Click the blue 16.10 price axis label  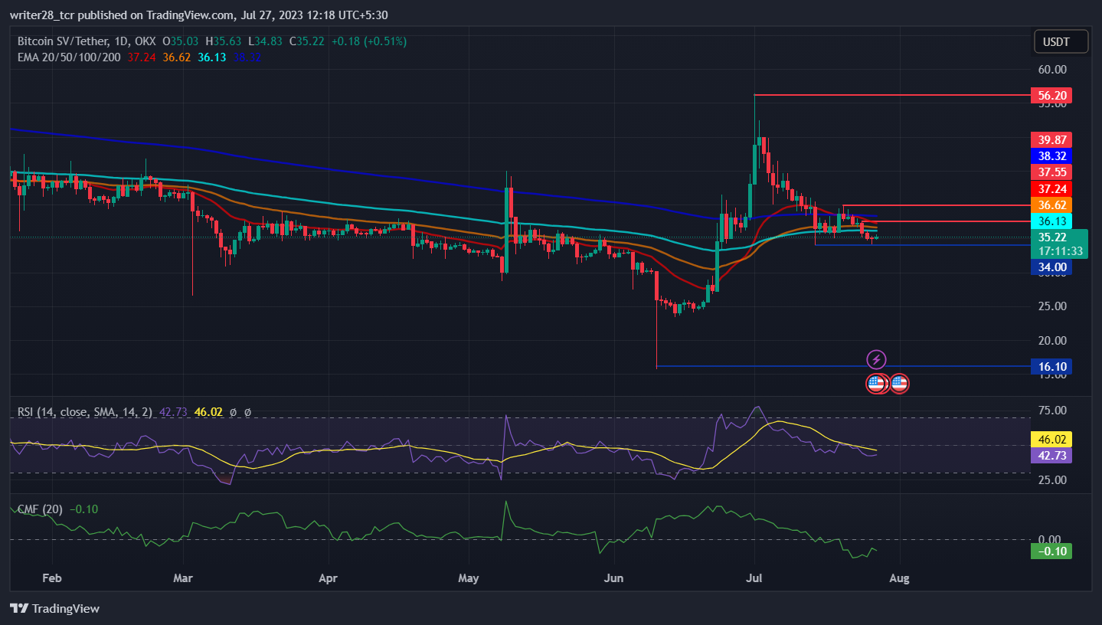click(1050, 367)
